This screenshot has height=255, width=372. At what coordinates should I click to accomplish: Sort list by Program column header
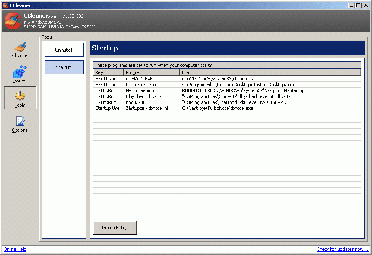(x=152, y=72)
